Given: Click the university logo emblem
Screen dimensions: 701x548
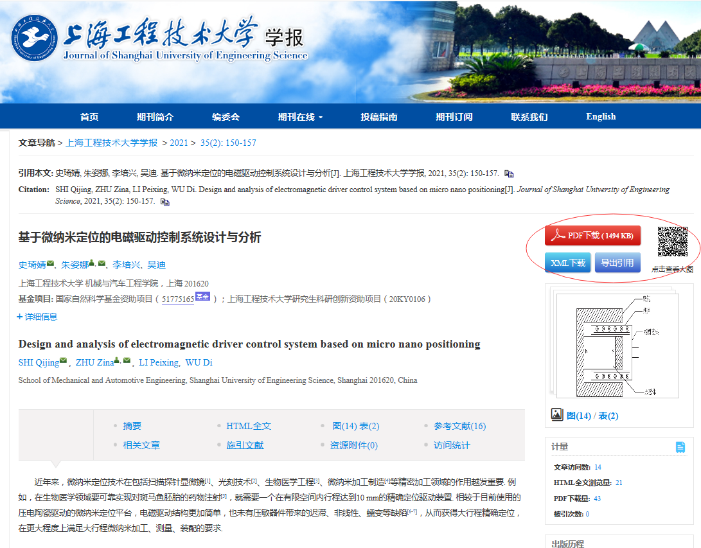Looking at the screenshot, I should (34, 38).
